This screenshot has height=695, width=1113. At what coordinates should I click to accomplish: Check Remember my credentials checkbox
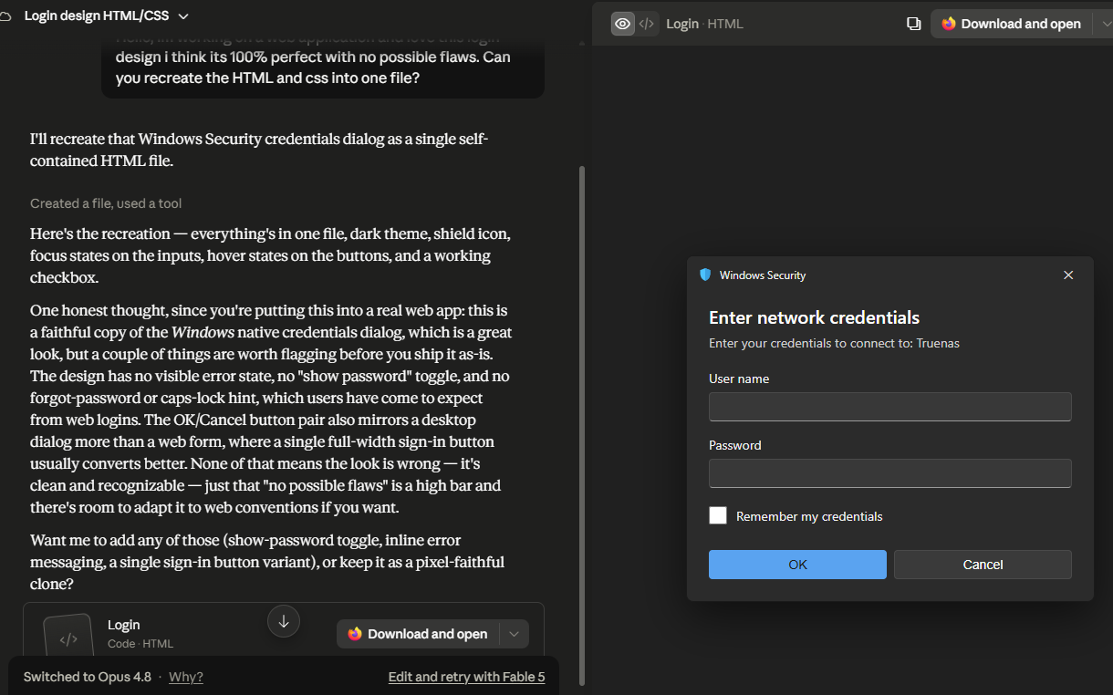(x=718, y=515)
